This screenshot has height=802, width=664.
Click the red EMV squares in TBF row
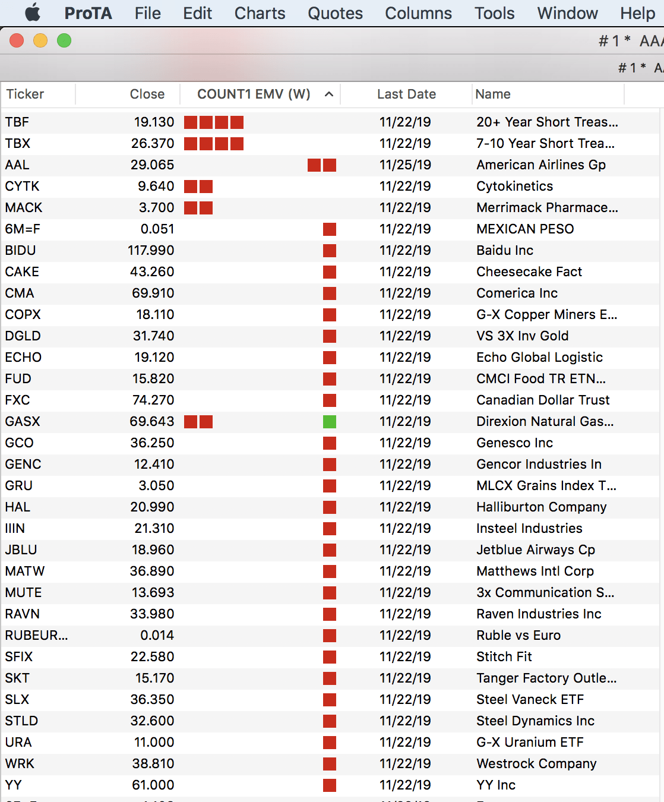214,122
